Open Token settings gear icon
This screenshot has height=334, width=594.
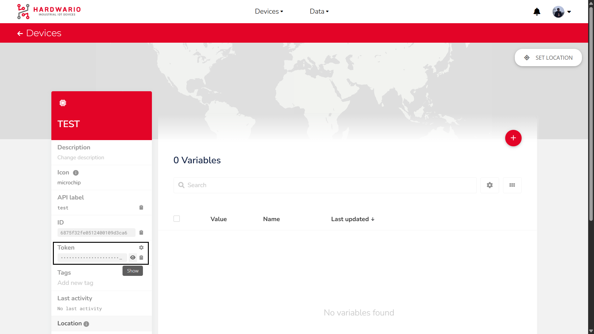pos(141,248)
